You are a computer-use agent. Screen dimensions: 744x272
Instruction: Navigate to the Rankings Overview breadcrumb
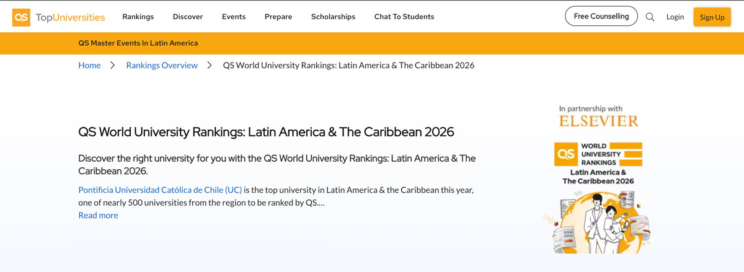pos(162,65)
